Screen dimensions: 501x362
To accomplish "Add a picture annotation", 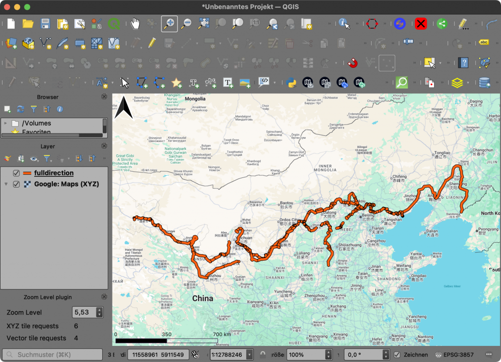I will (x=245, y=83).
